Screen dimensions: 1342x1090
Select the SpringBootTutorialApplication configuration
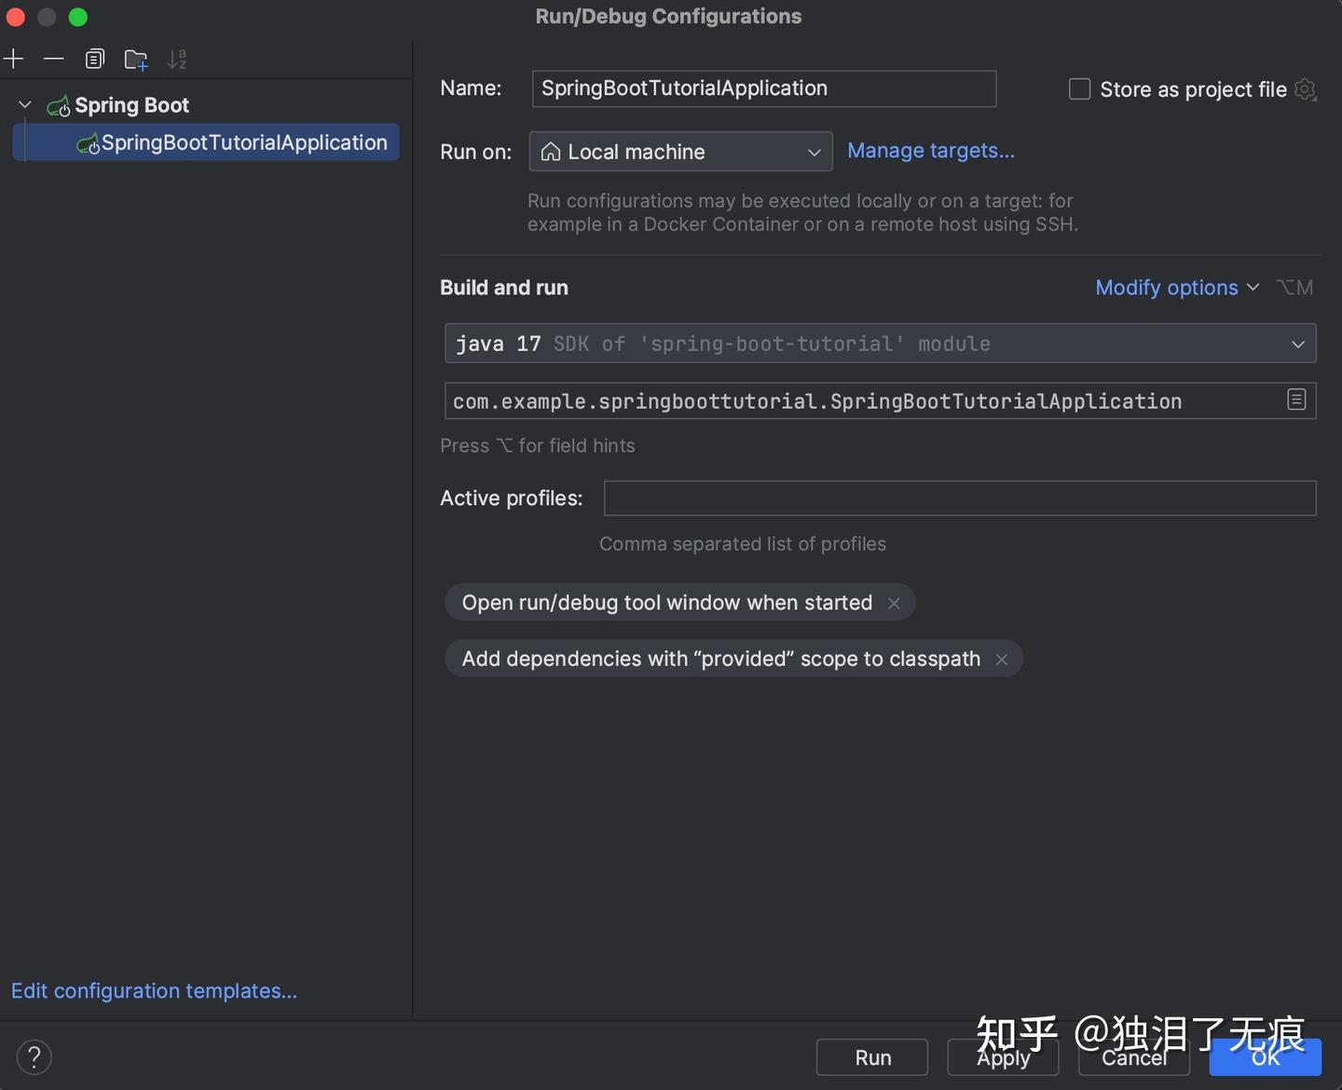tap(243, 143)
